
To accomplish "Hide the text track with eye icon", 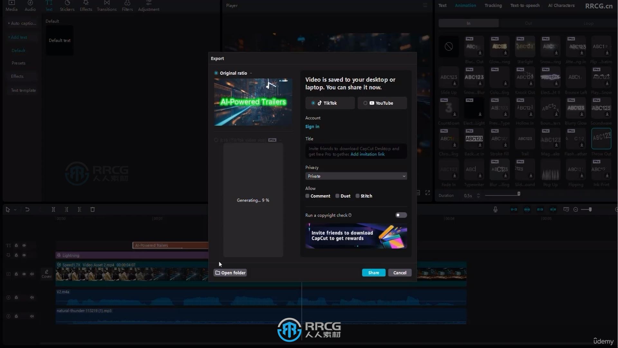I will pyautogui.click(x=24, y=246).
